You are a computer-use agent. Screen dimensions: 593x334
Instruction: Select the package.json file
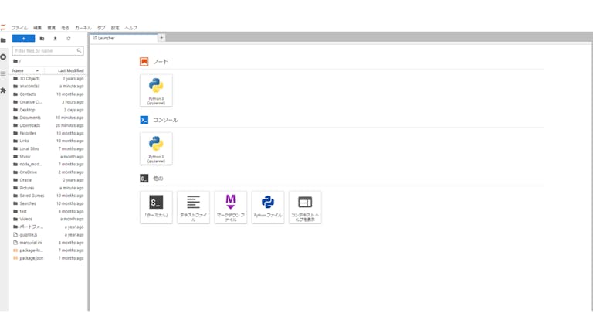(48, 258)
